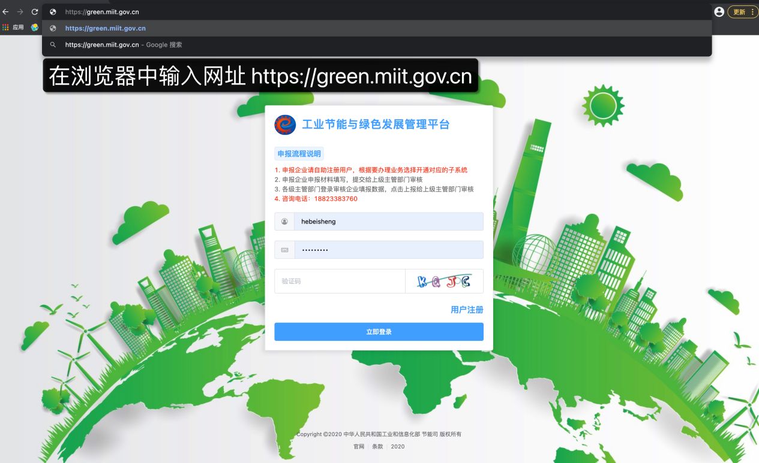Click the browser back arrow
759x463 pixels.
[5, 11]
